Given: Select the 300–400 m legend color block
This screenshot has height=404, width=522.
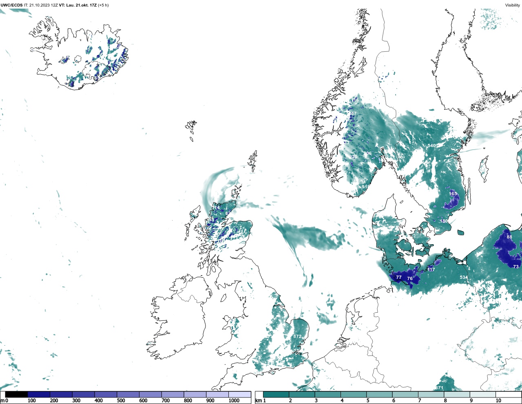Looking at the screenshot, I should pyautogui.click(x=83, y=395).
